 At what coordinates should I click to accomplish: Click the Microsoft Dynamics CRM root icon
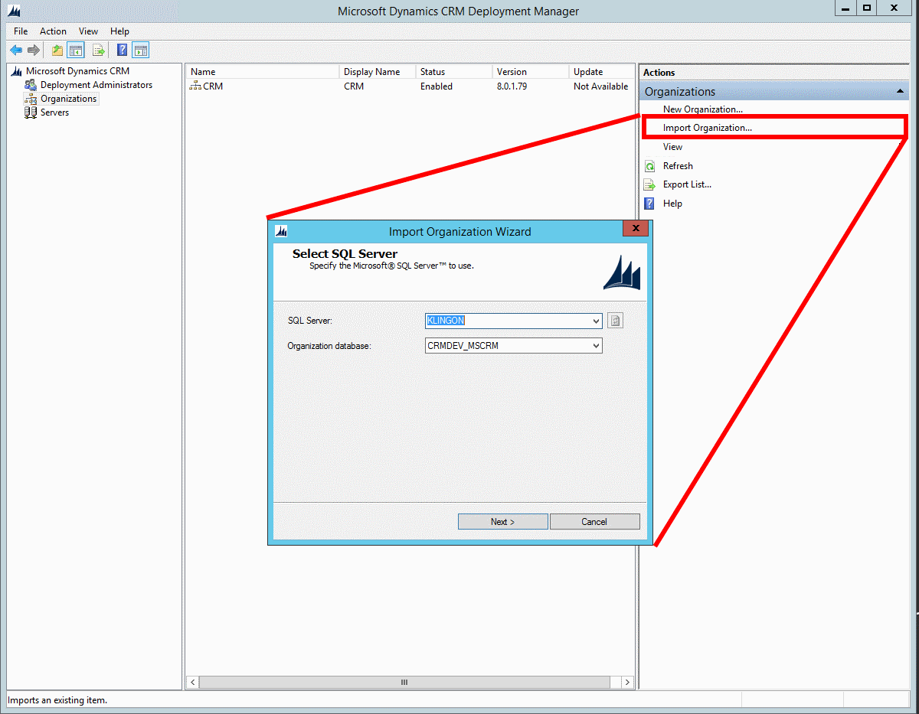point(17,71)
